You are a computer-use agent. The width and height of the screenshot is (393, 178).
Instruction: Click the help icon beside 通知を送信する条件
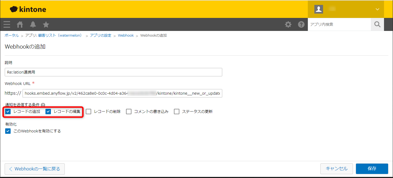coord(43,105)
